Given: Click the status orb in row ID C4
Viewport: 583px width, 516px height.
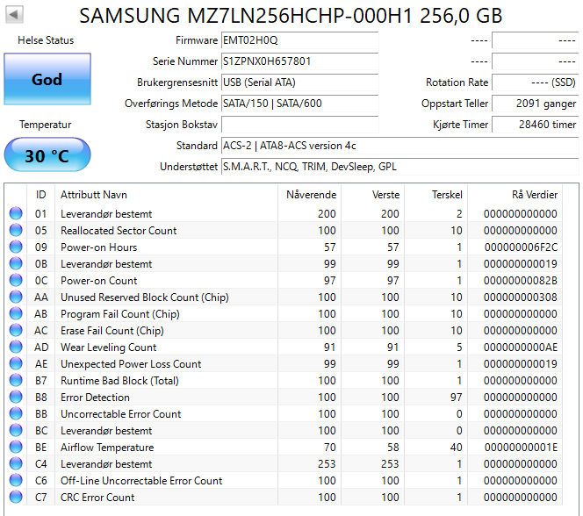Looking at the screenshot, I should click(16, 463).
